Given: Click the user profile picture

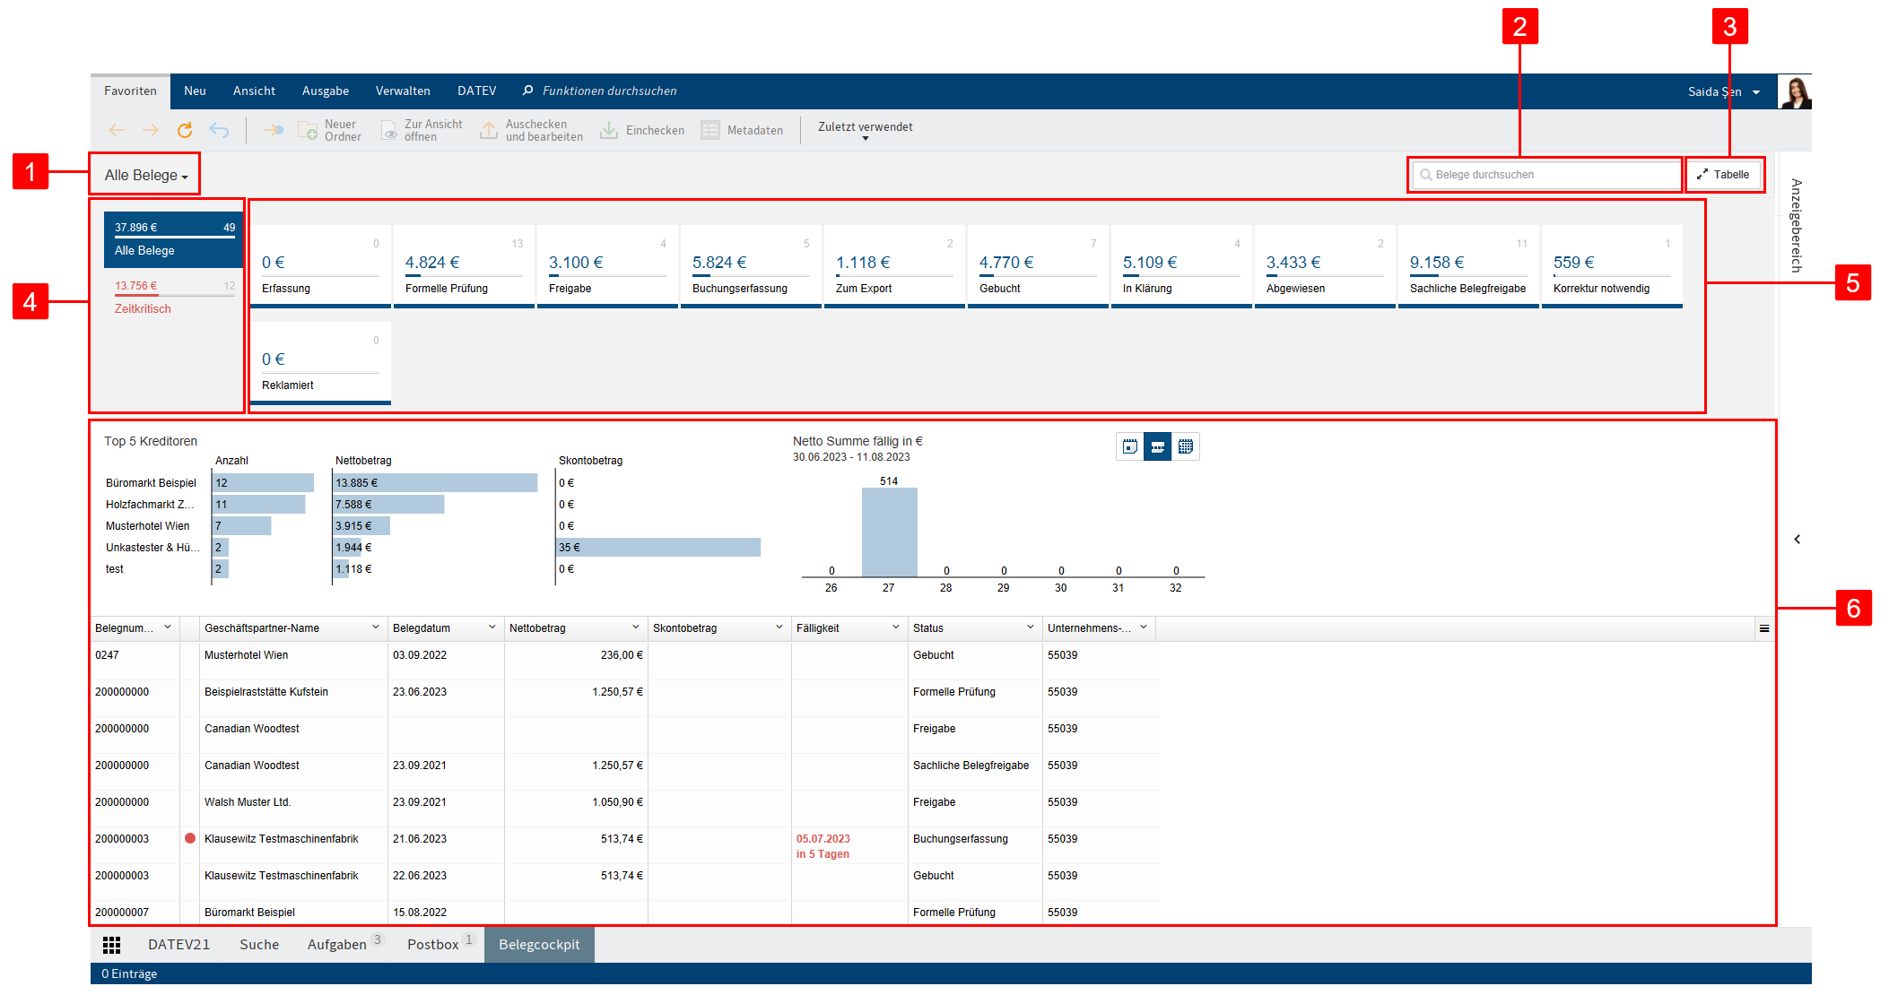Looking at the screenshot, I should click(1795, 91).
